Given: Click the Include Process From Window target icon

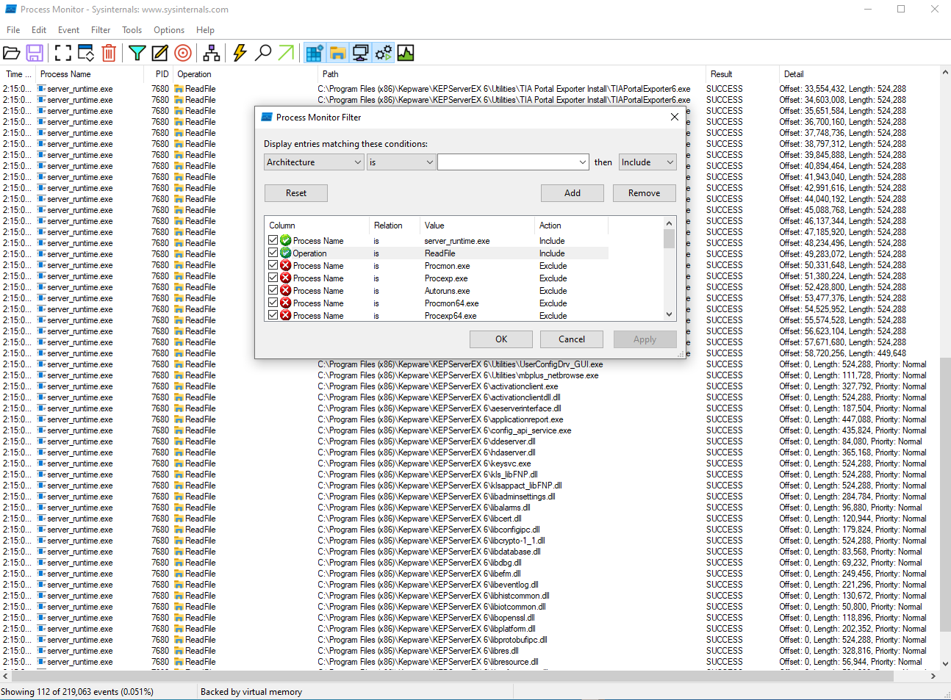Looking at the screenshot, I should pyautogui.click(x=183, y=53).
